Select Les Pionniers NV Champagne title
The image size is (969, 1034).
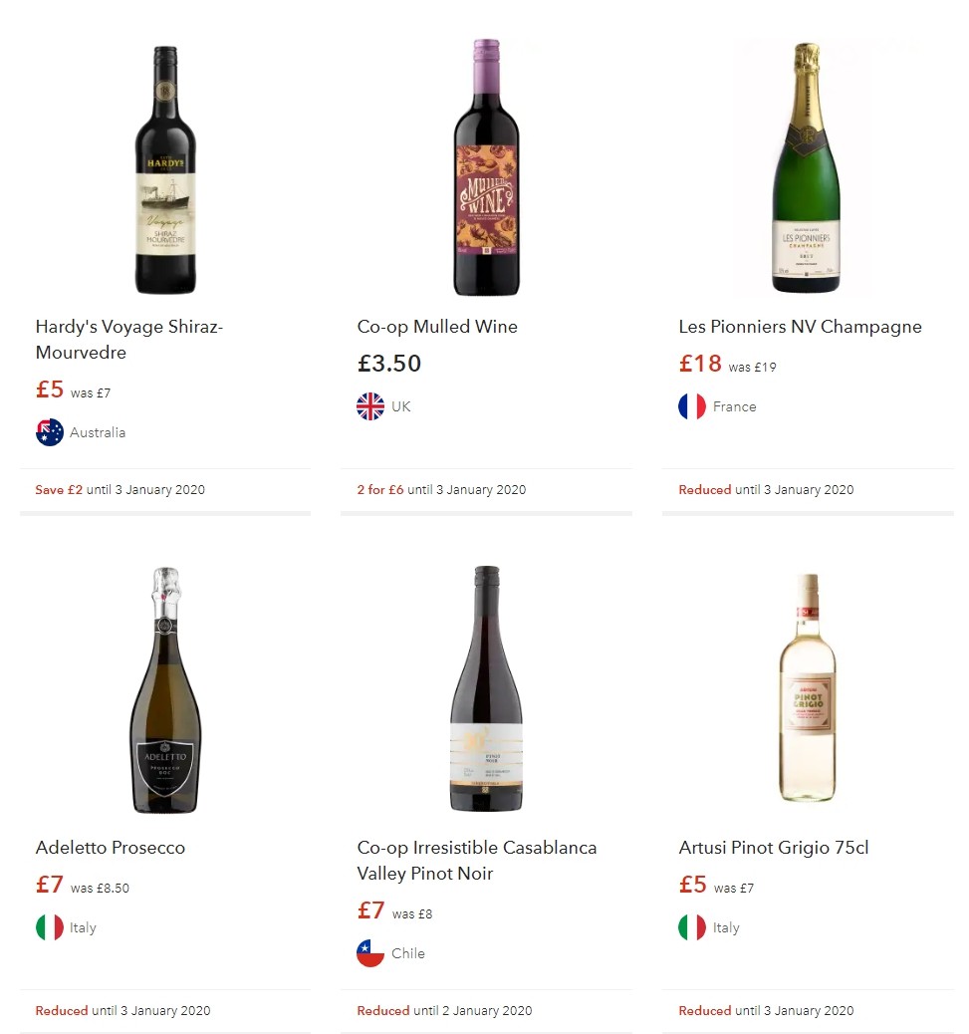800,327
